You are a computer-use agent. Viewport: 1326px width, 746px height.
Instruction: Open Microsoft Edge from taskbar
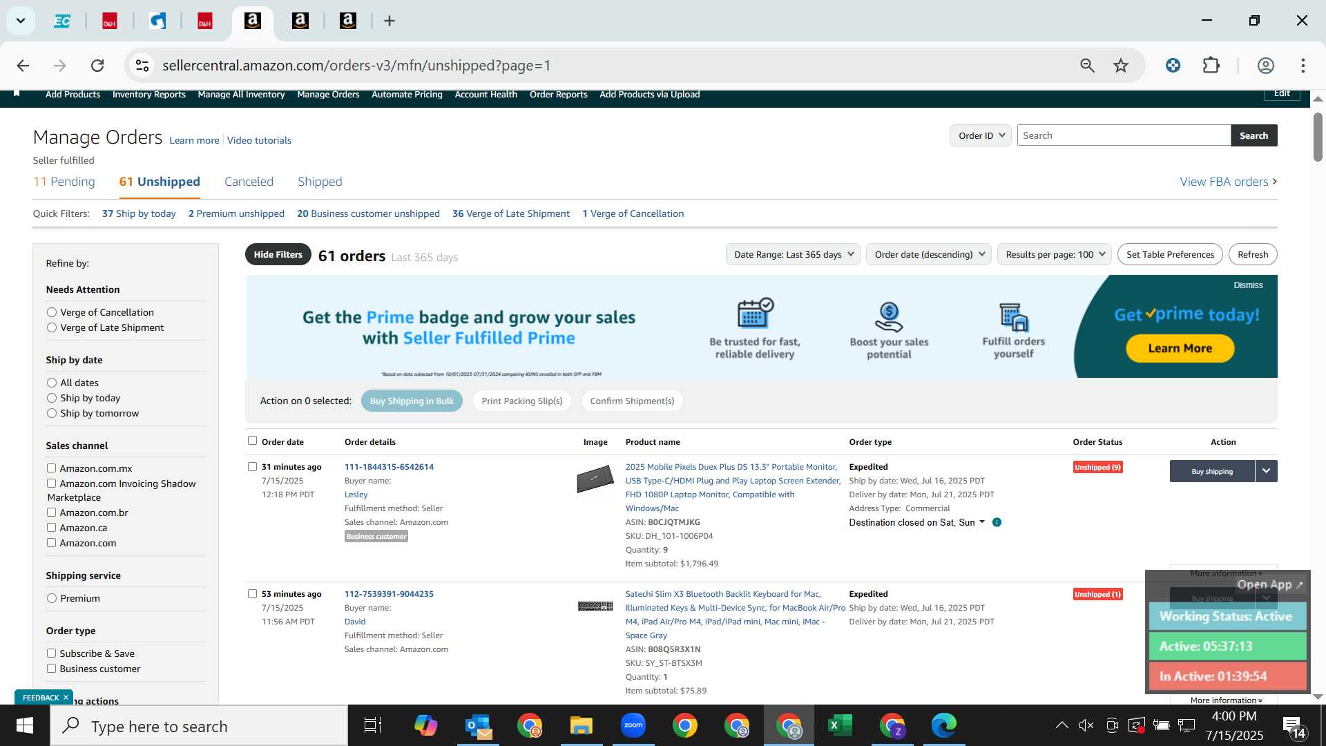pyautogui.click(x=944, y=726)
